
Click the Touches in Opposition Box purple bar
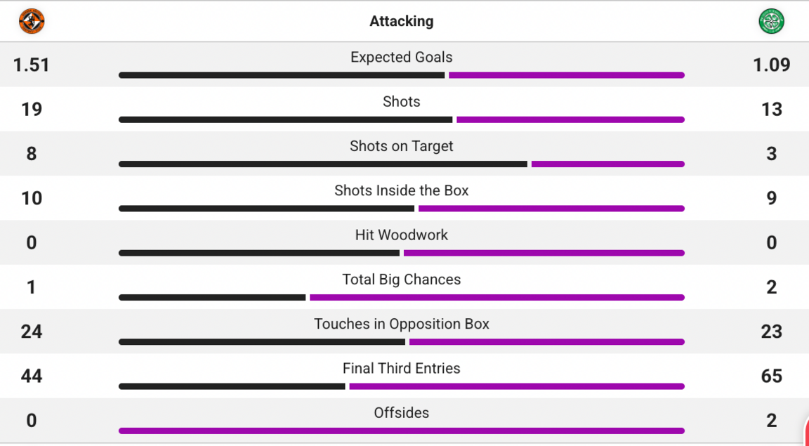(546, 341)
